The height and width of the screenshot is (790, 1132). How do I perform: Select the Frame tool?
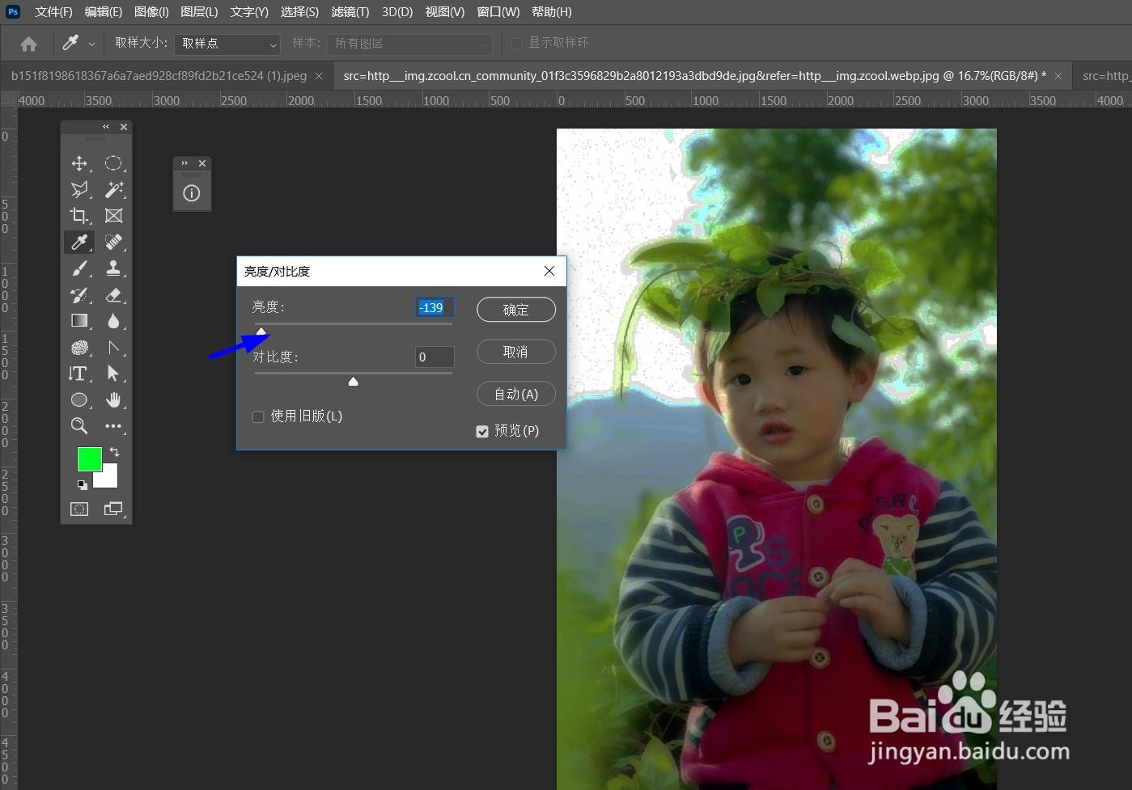[x=113, y=216]
